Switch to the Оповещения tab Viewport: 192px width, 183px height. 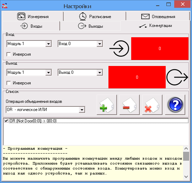(158, 16)
